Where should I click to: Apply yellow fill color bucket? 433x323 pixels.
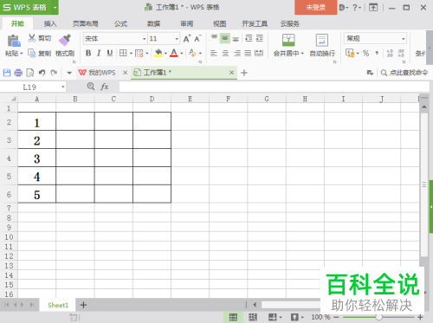click(x=158, y=53)
